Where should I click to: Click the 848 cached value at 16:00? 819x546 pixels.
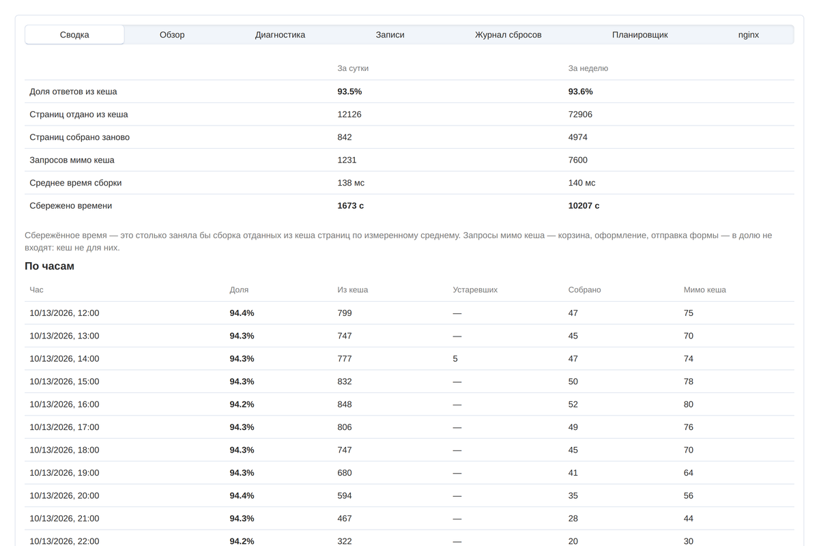pyautogui.click(x=345, y=405)
